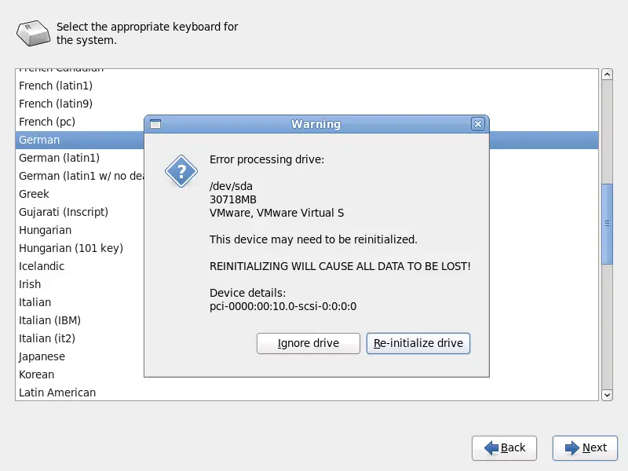
Task: Choose Re-initialize drive
Action: point(418,343)
